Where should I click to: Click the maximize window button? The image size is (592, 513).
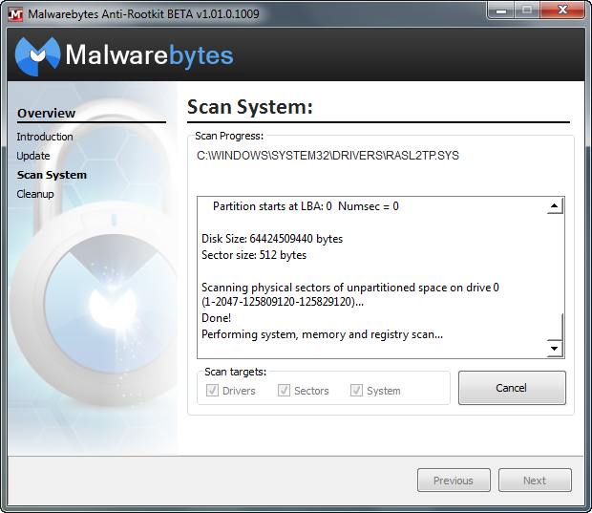[527, 11]
